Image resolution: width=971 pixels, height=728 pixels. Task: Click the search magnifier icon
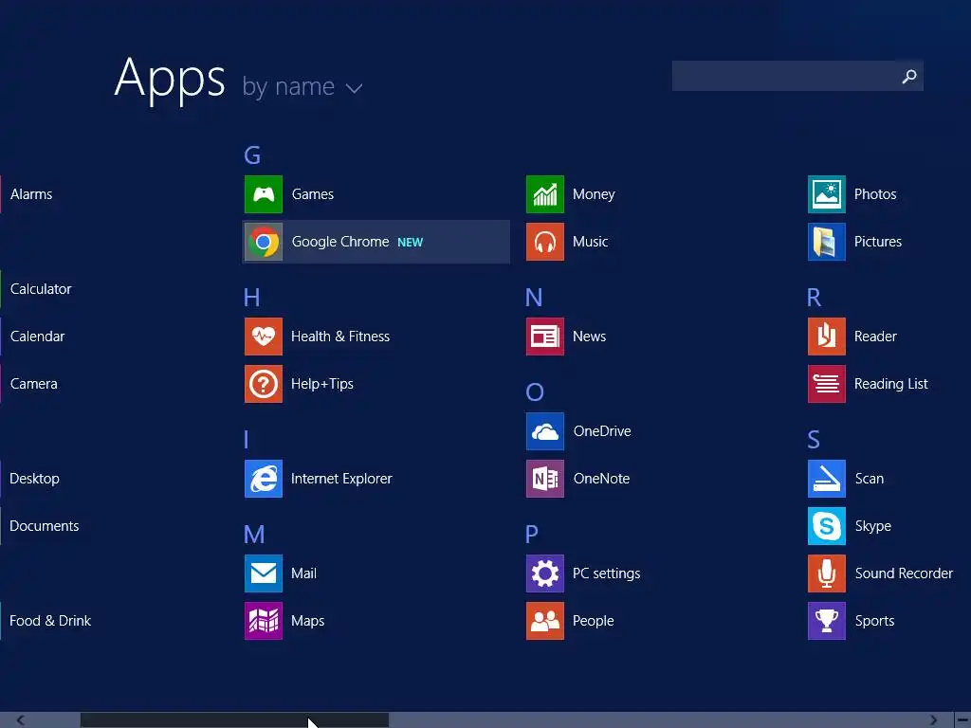click(909, 76)
